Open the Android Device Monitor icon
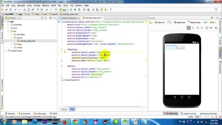Viewport: 222px width, 125px height. (105, 10)
